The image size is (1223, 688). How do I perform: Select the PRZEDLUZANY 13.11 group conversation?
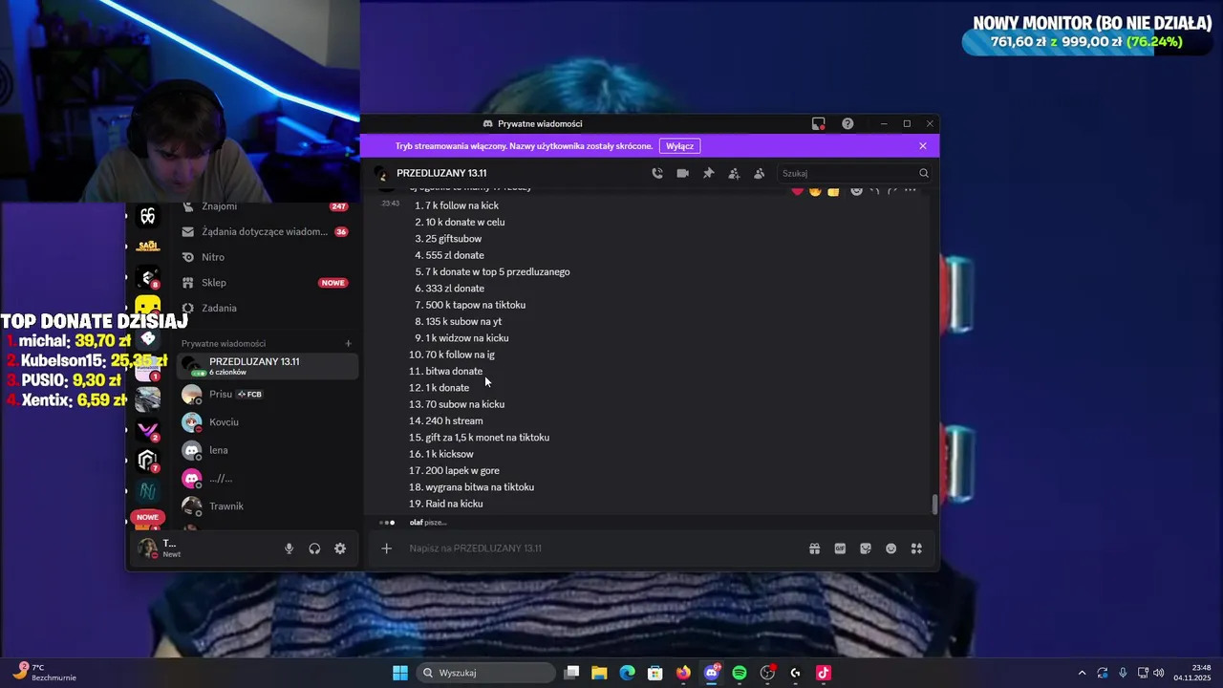267,366
